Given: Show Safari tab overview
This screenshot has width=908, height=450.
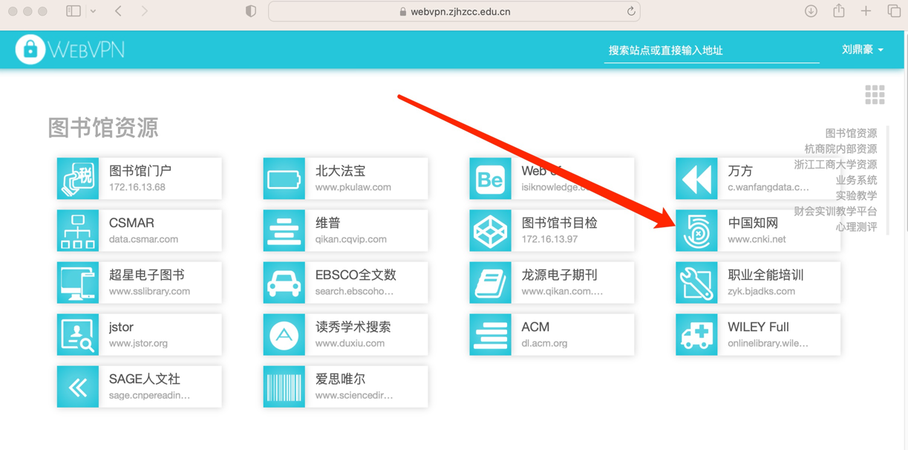Looking at the screenshot, I should (x=894, y=11).
